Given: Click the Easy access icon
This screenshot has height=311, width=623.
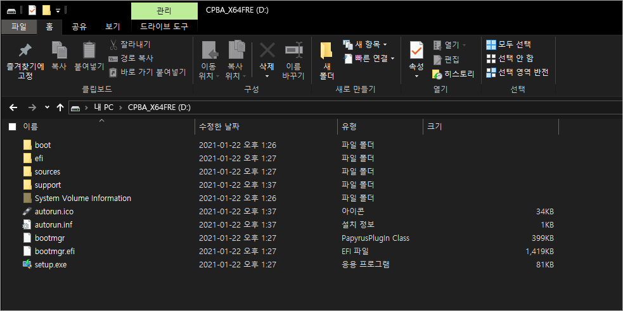Looking at the screenshot, I should 348,59.
